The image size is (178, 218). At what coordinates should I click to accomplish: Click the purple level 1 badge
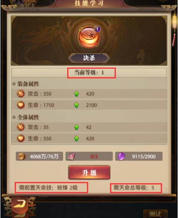click(97, 29)
